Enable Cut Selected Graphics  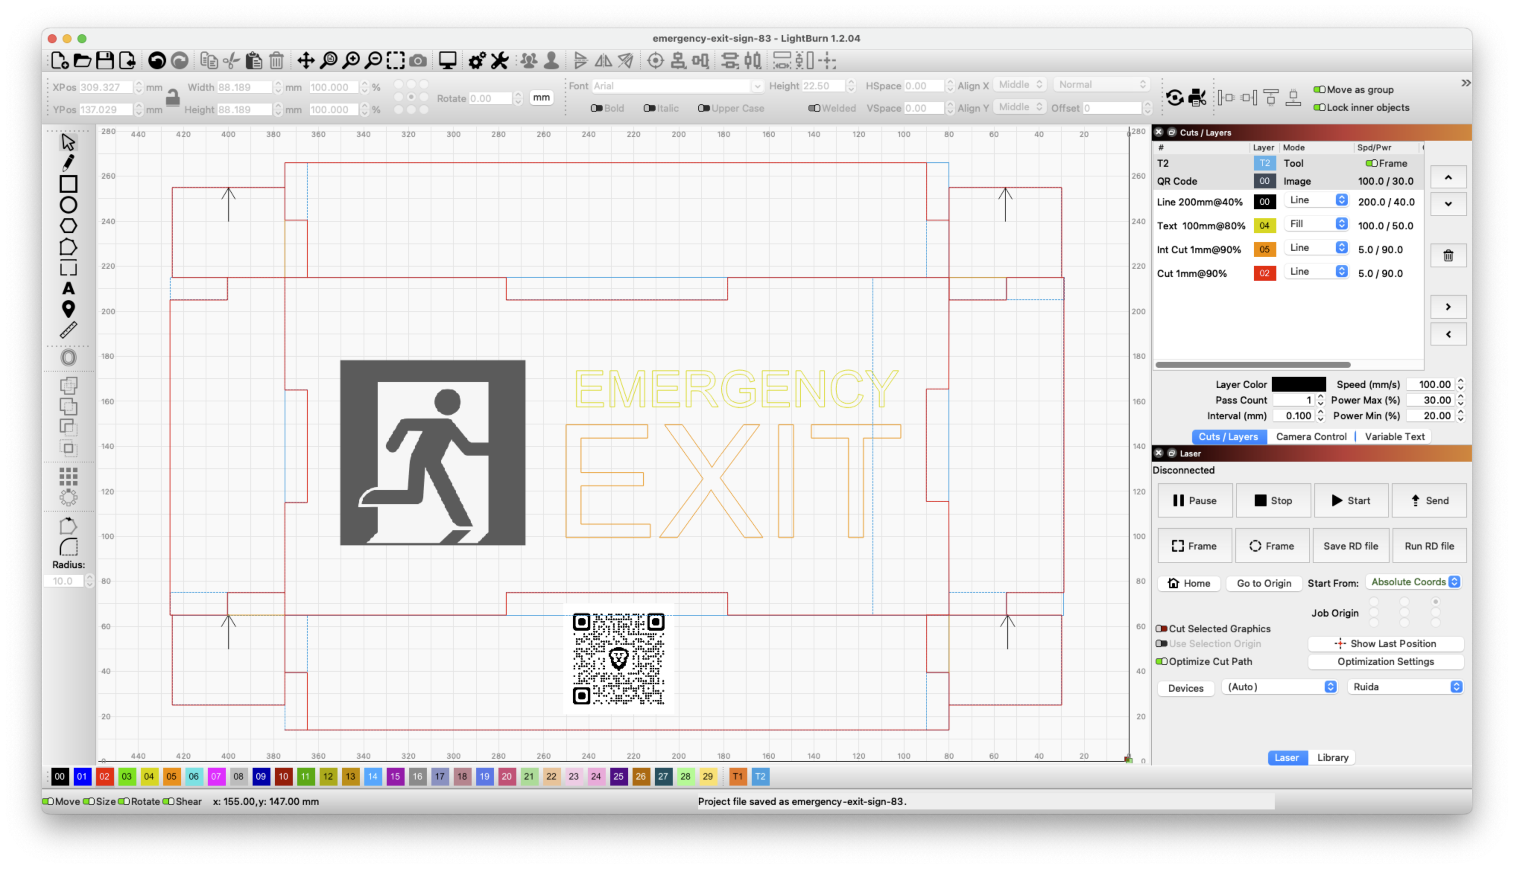1161,628
